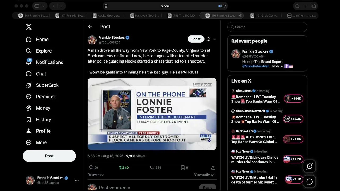
Task: Click the x.com address bar
Action: pos(165,6)
